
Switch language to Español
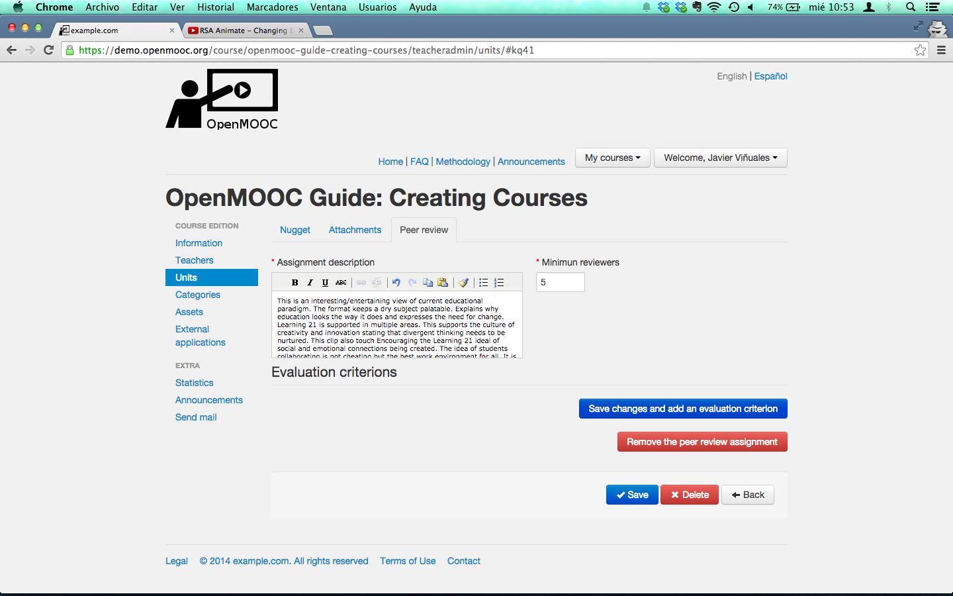(x=771, y=76)
